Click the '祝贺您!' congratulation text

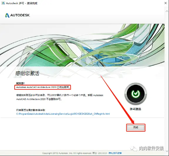coord(20,83)
